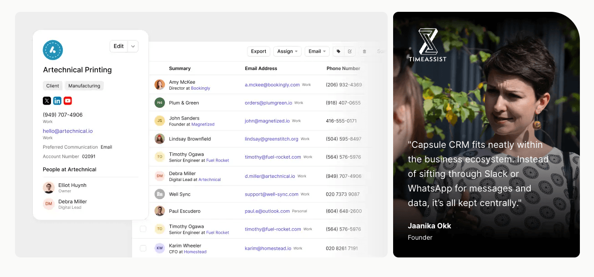Image resolution: width=594 pixels, height=277 pixels.
Task: Click the DM avatar under People at Artechnical
Action: pyautogui.click(x=49, y=204)
